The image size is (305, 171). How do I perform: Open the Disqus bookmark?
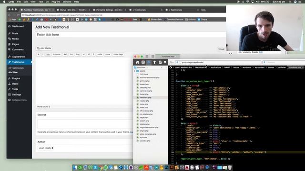click(202, 19)
